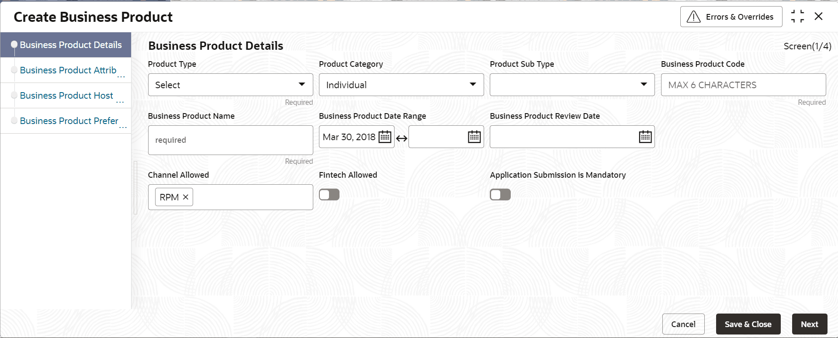This screenshot has height=338, width=838.
Task: Open Business Product Preferences step
Action: coord(69,121)
